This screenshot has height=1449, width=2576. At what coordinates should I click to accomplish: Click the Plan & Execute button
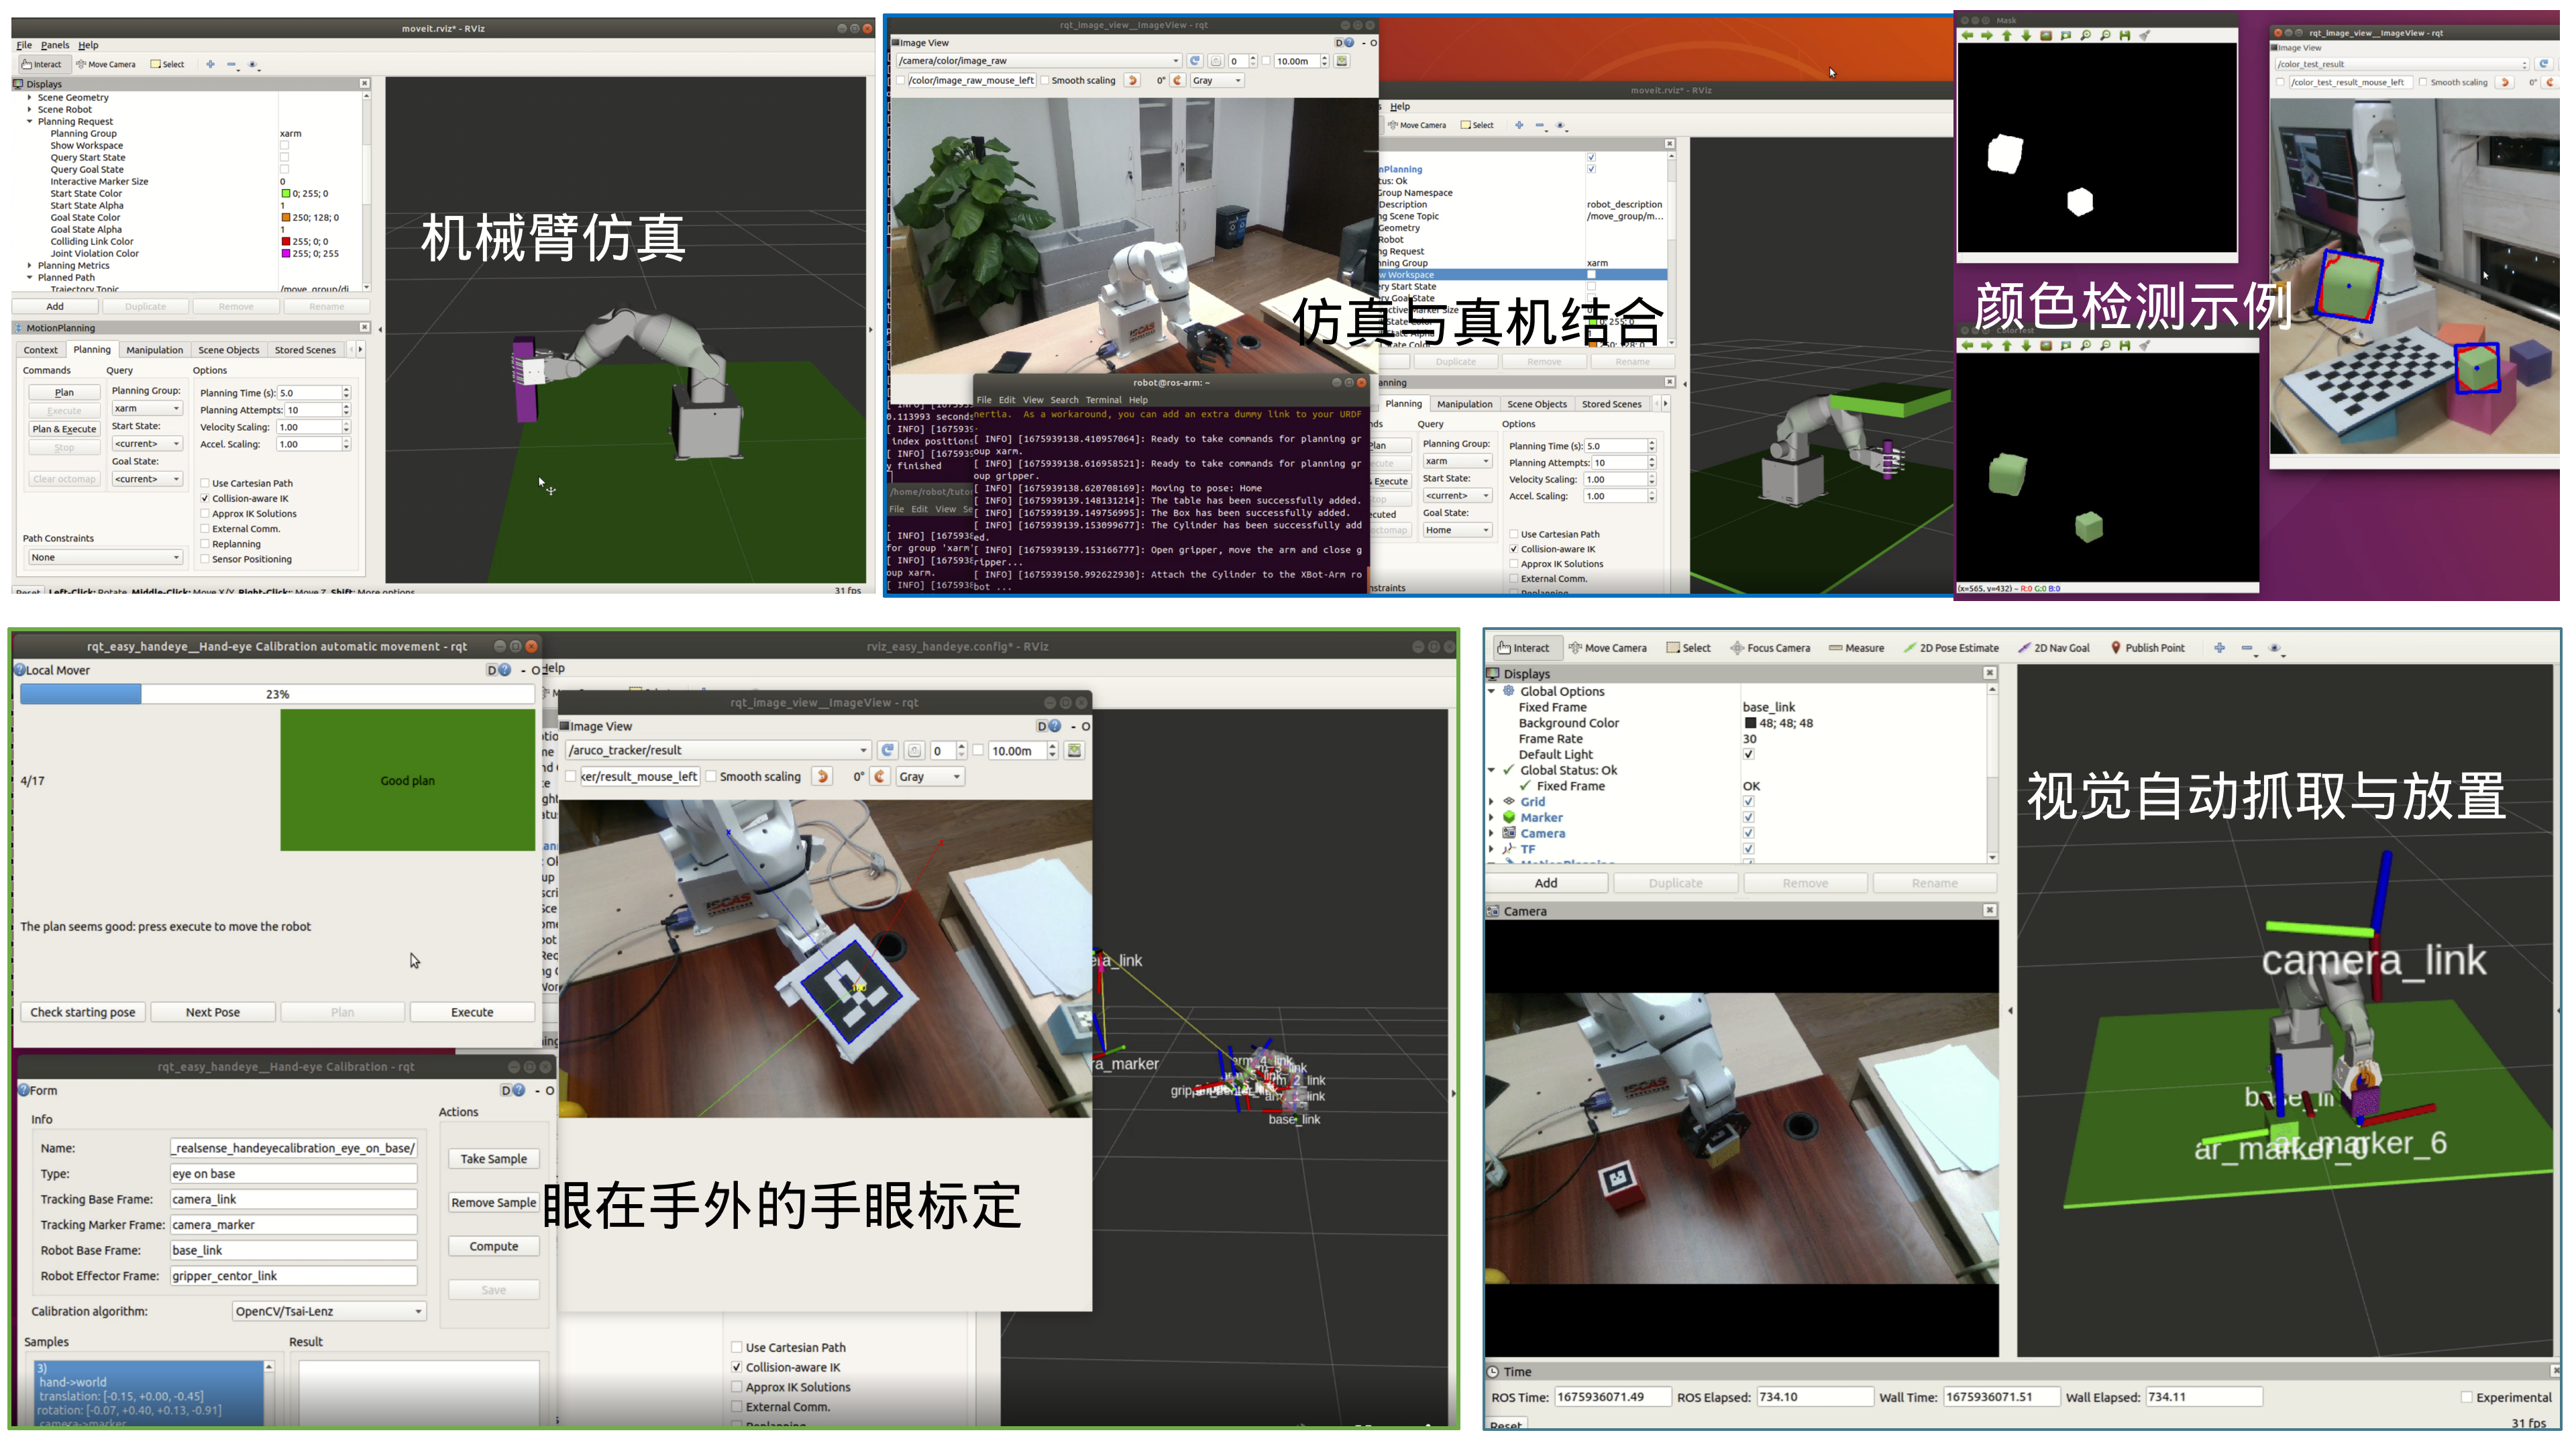[64, 429]
